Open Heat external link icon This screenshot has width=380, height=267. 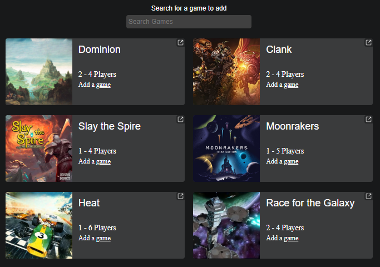coord(180,196)
